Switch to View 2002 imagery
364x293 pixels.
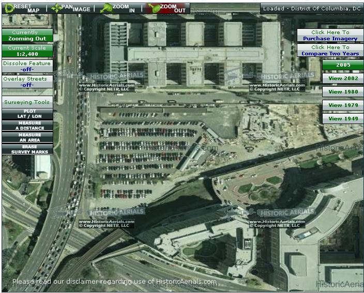click(343, 79)
